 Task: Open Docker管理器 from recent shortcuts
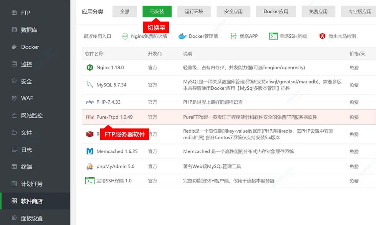[198, 36]
